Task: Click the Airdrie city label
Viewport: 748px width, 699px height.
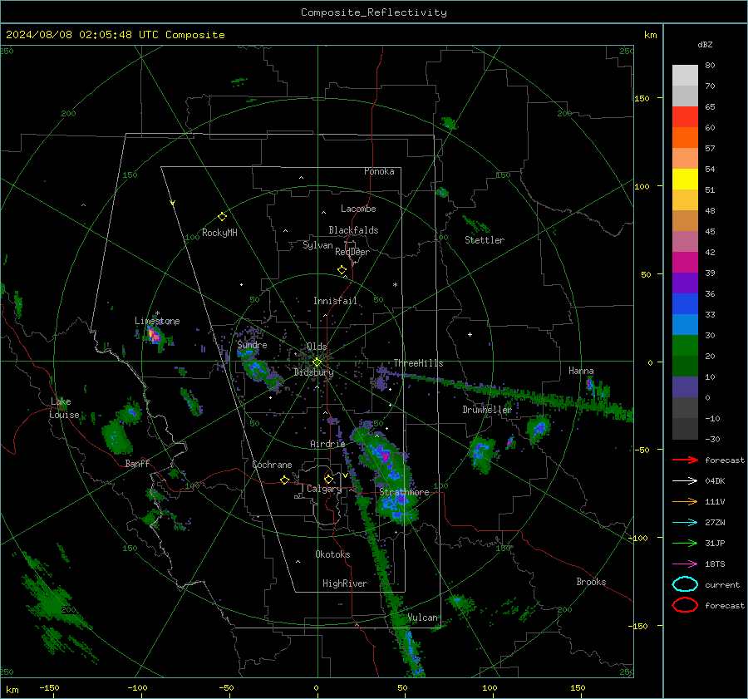Action: (327, 444)
